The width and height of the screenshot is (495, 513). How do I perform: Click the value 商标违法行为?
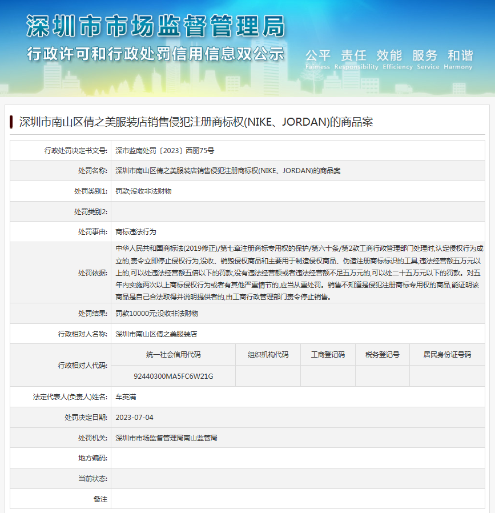click(x=136, y=232)
